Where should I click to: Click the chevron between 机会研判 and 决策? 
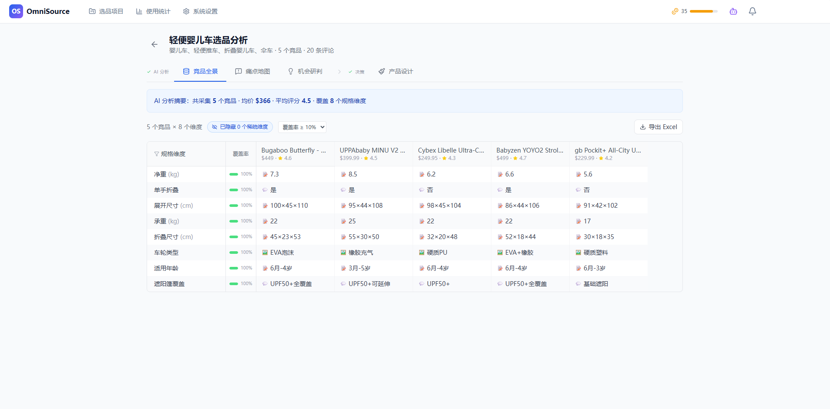pyautogui.click(x=339, y=71)
